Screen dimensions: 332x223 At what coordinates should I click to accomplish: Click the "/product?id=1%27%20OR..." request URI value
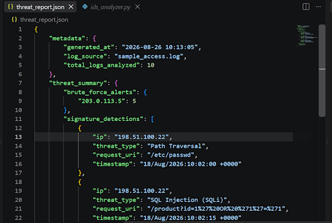[216, 209]
